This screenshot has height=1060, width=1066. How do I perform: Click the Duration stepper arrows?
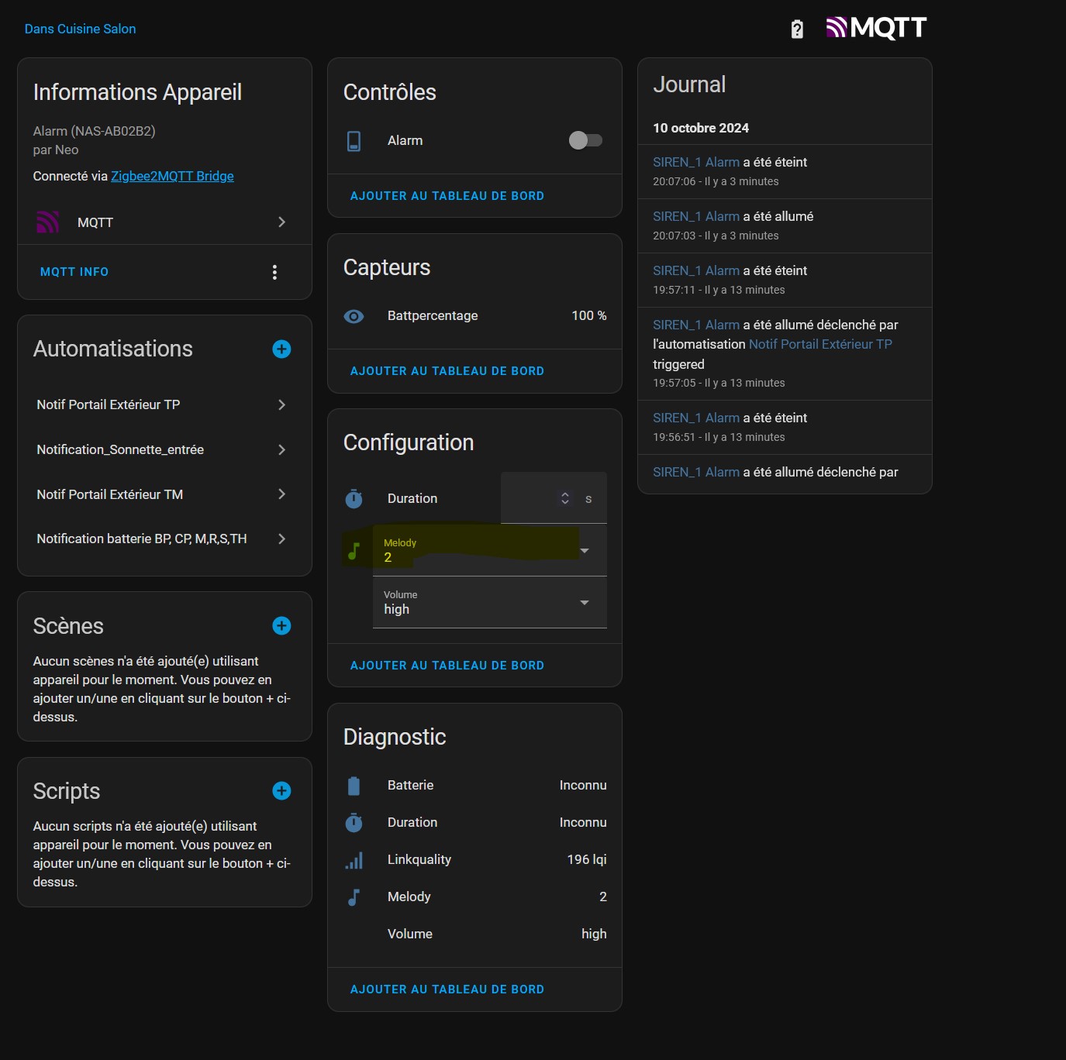click(x=565, y=498)
